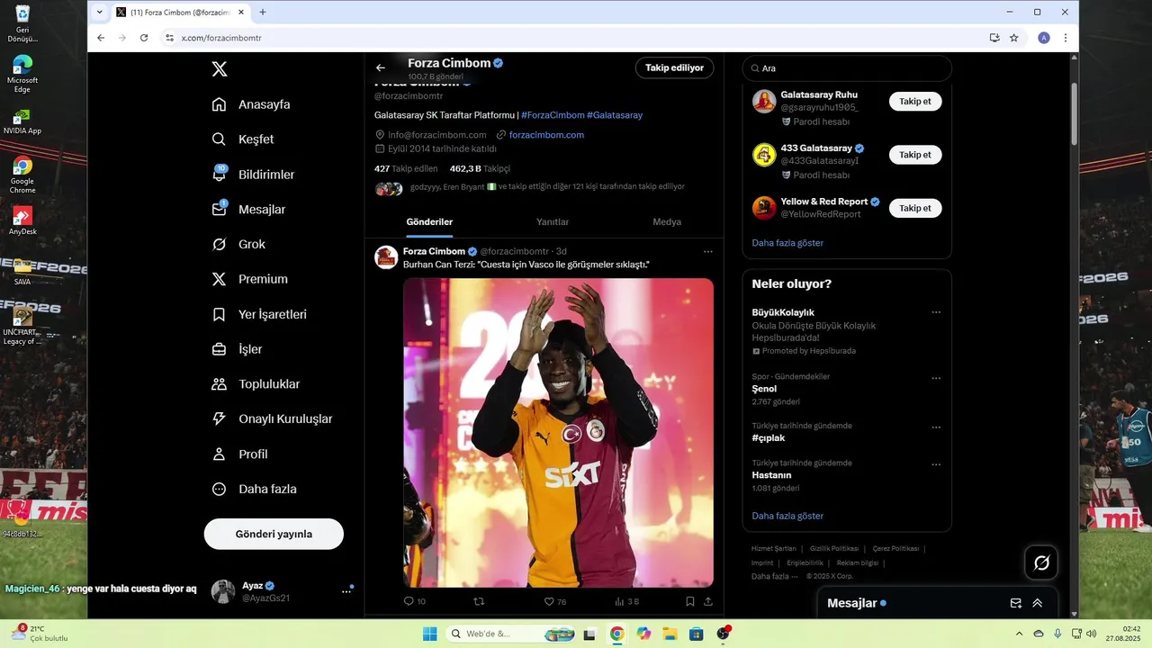Click the floating Grok button
This screenshot has width=1152, height=648.
[x=1041, y=562]
